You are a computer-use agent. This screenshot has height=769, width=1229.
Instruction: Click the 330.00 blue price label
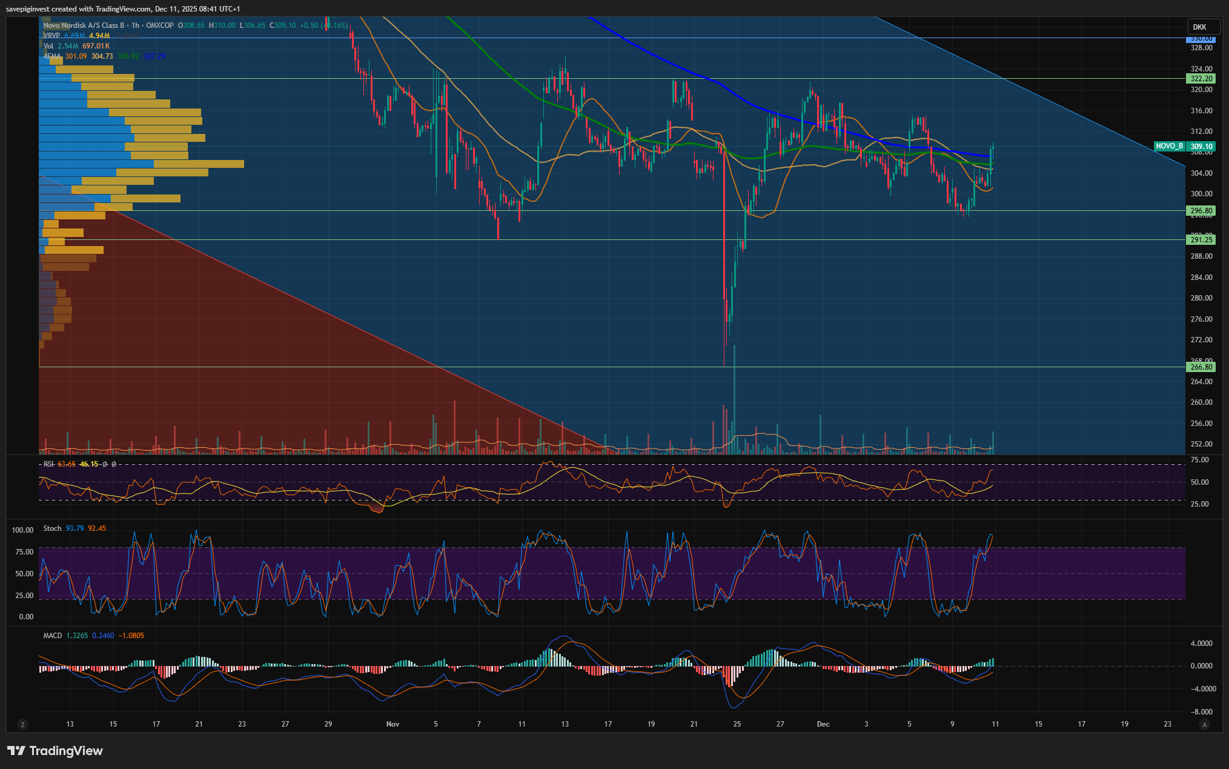pos(1201,38)
